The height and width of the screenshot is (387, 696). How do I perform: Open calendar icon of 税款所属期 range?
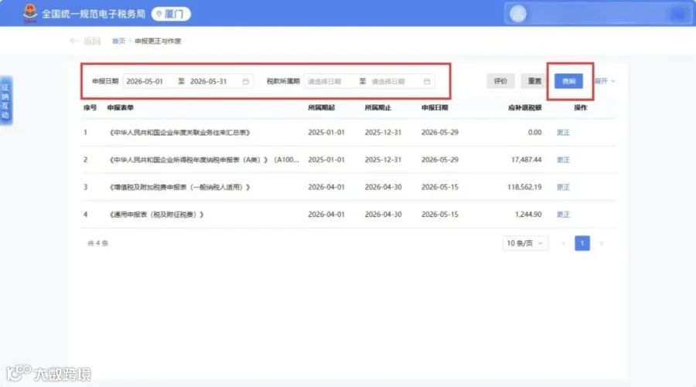click(x=427, y=82)
